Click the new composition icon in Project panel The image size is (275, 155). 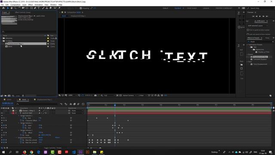click(9, 96)
